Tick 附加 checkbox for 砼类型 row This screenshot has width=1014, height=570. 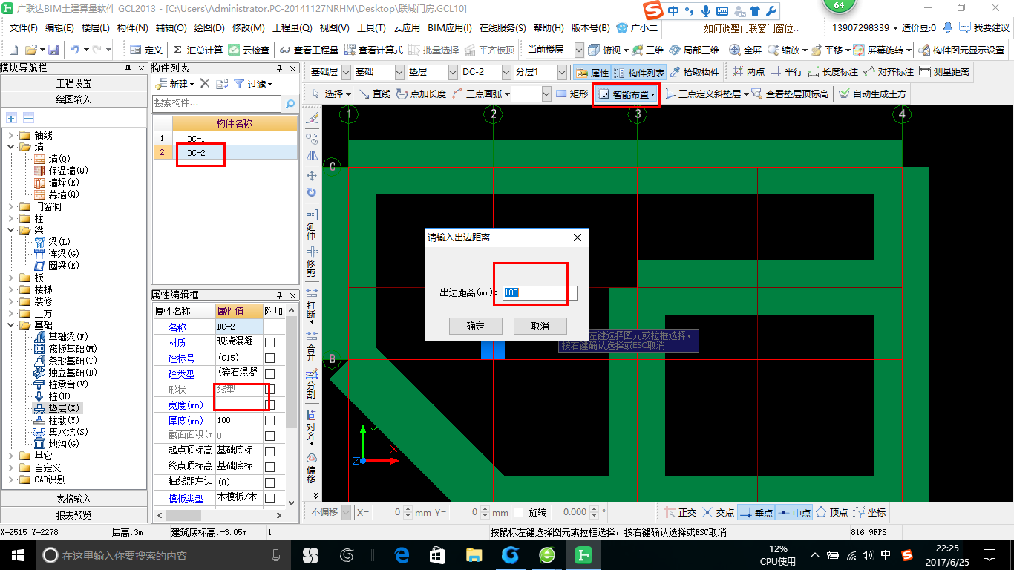[x=270, y=373]
